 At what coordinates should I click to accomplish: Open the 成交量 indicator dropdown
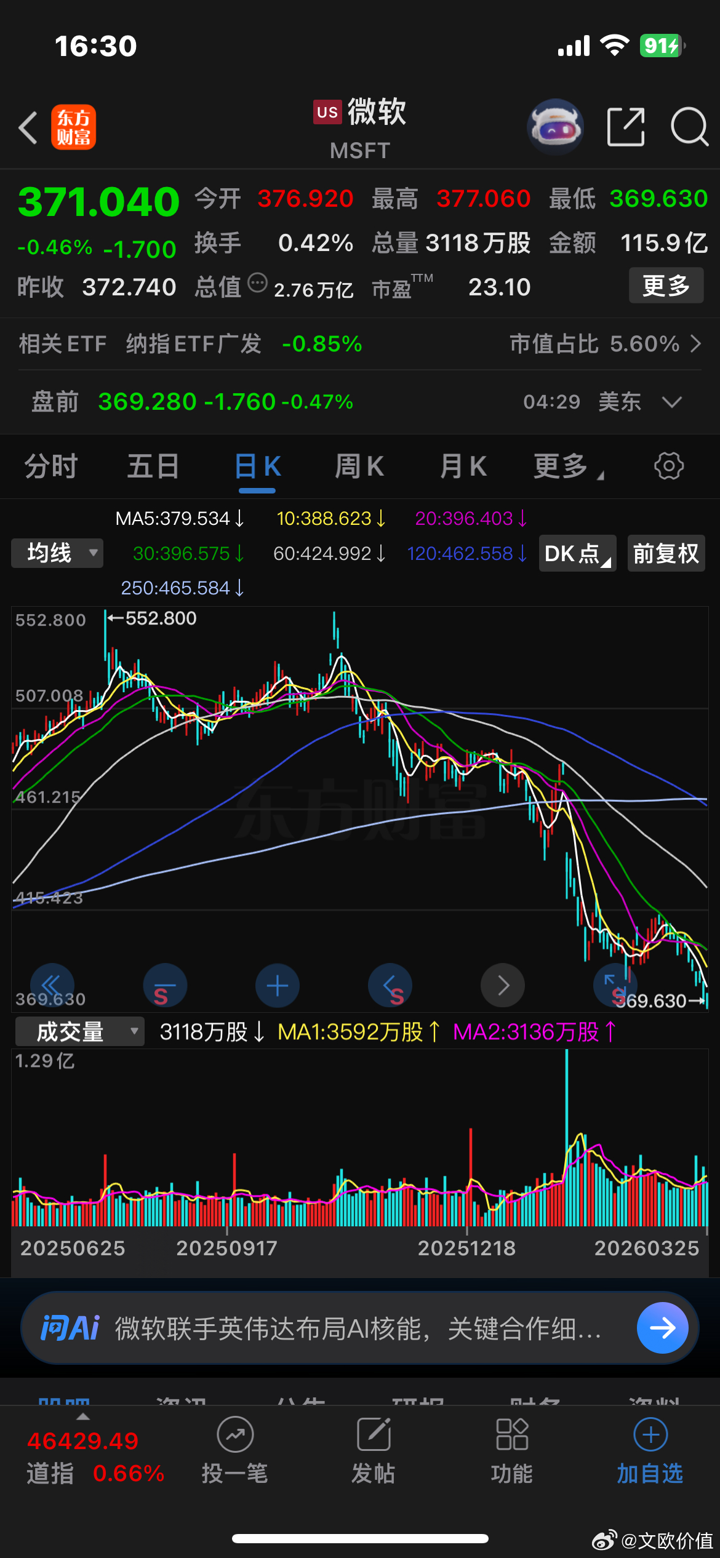point(80,1031)
